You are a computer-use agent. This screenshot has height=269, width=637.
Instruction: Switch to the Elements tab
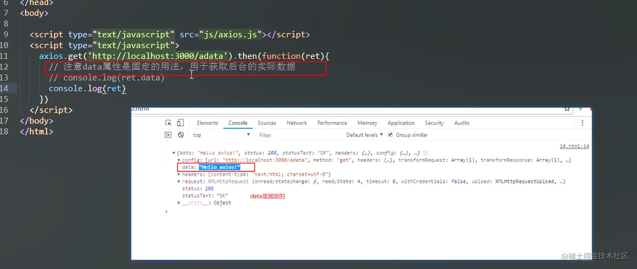coord(207,123)
